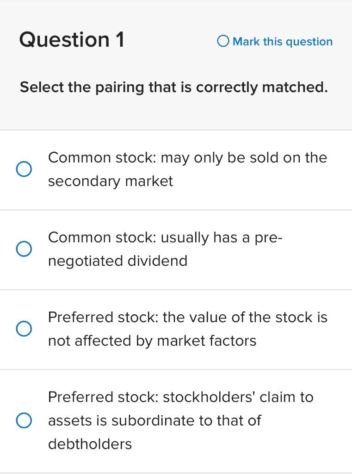Click the "Question 1" heading
Image resolution: width=352 pixels, height=474 pixels.
72,40
